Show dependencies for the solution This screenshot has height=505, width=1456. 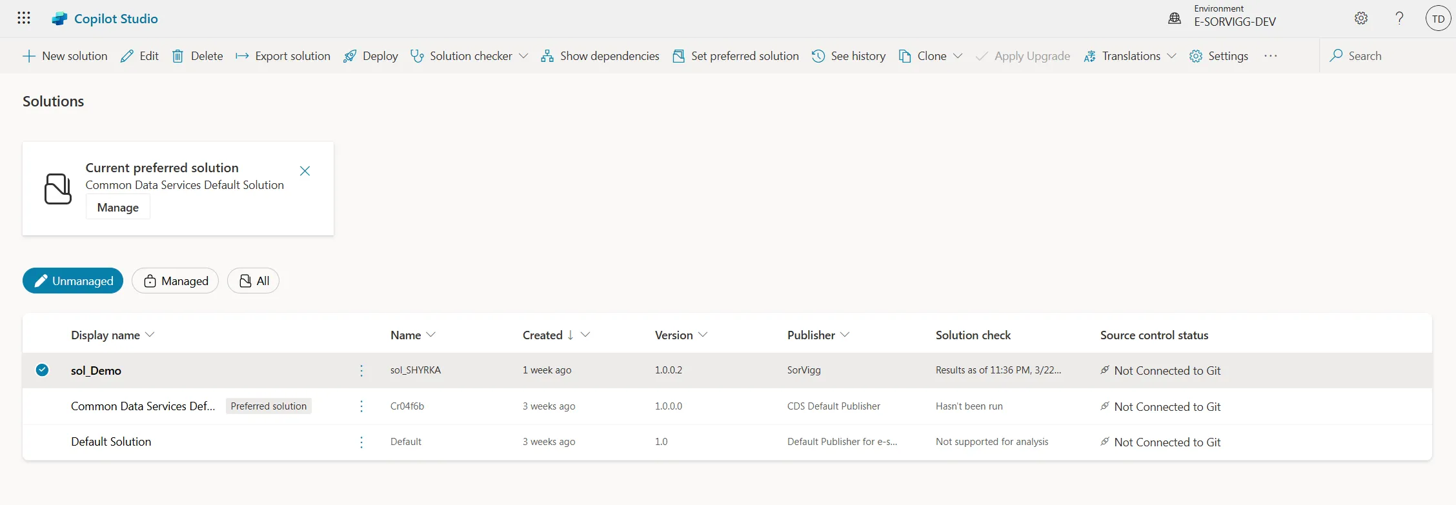[x=600, y=56]
